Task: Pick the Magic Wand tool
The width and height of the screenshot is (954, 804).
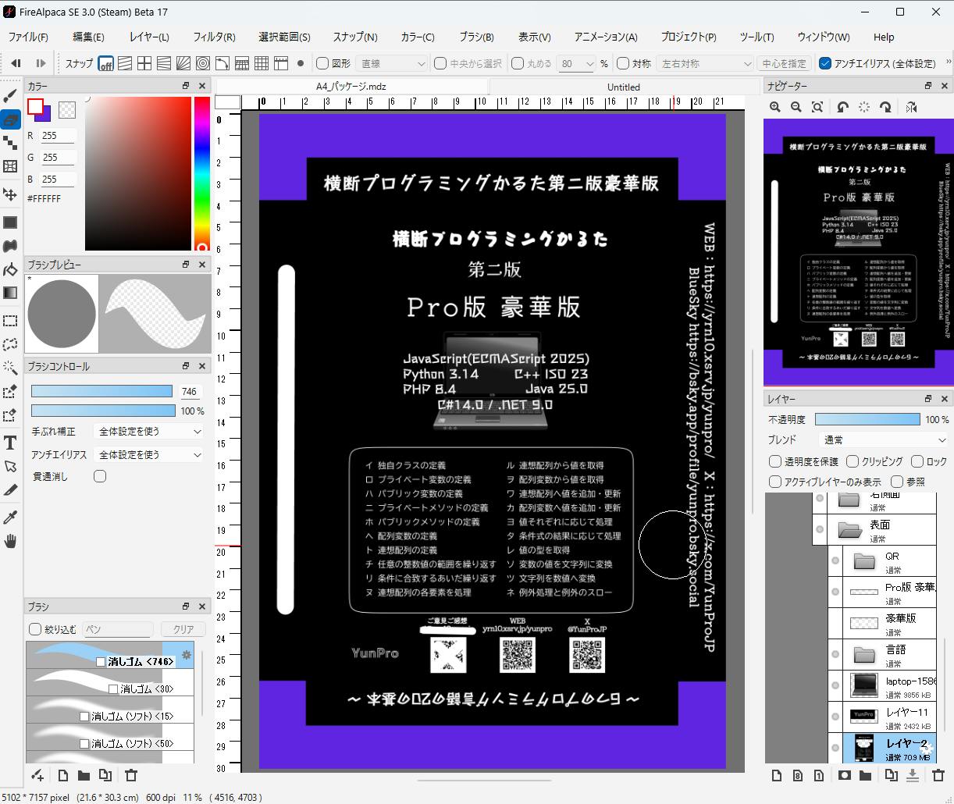Action: tap(11, 368)
